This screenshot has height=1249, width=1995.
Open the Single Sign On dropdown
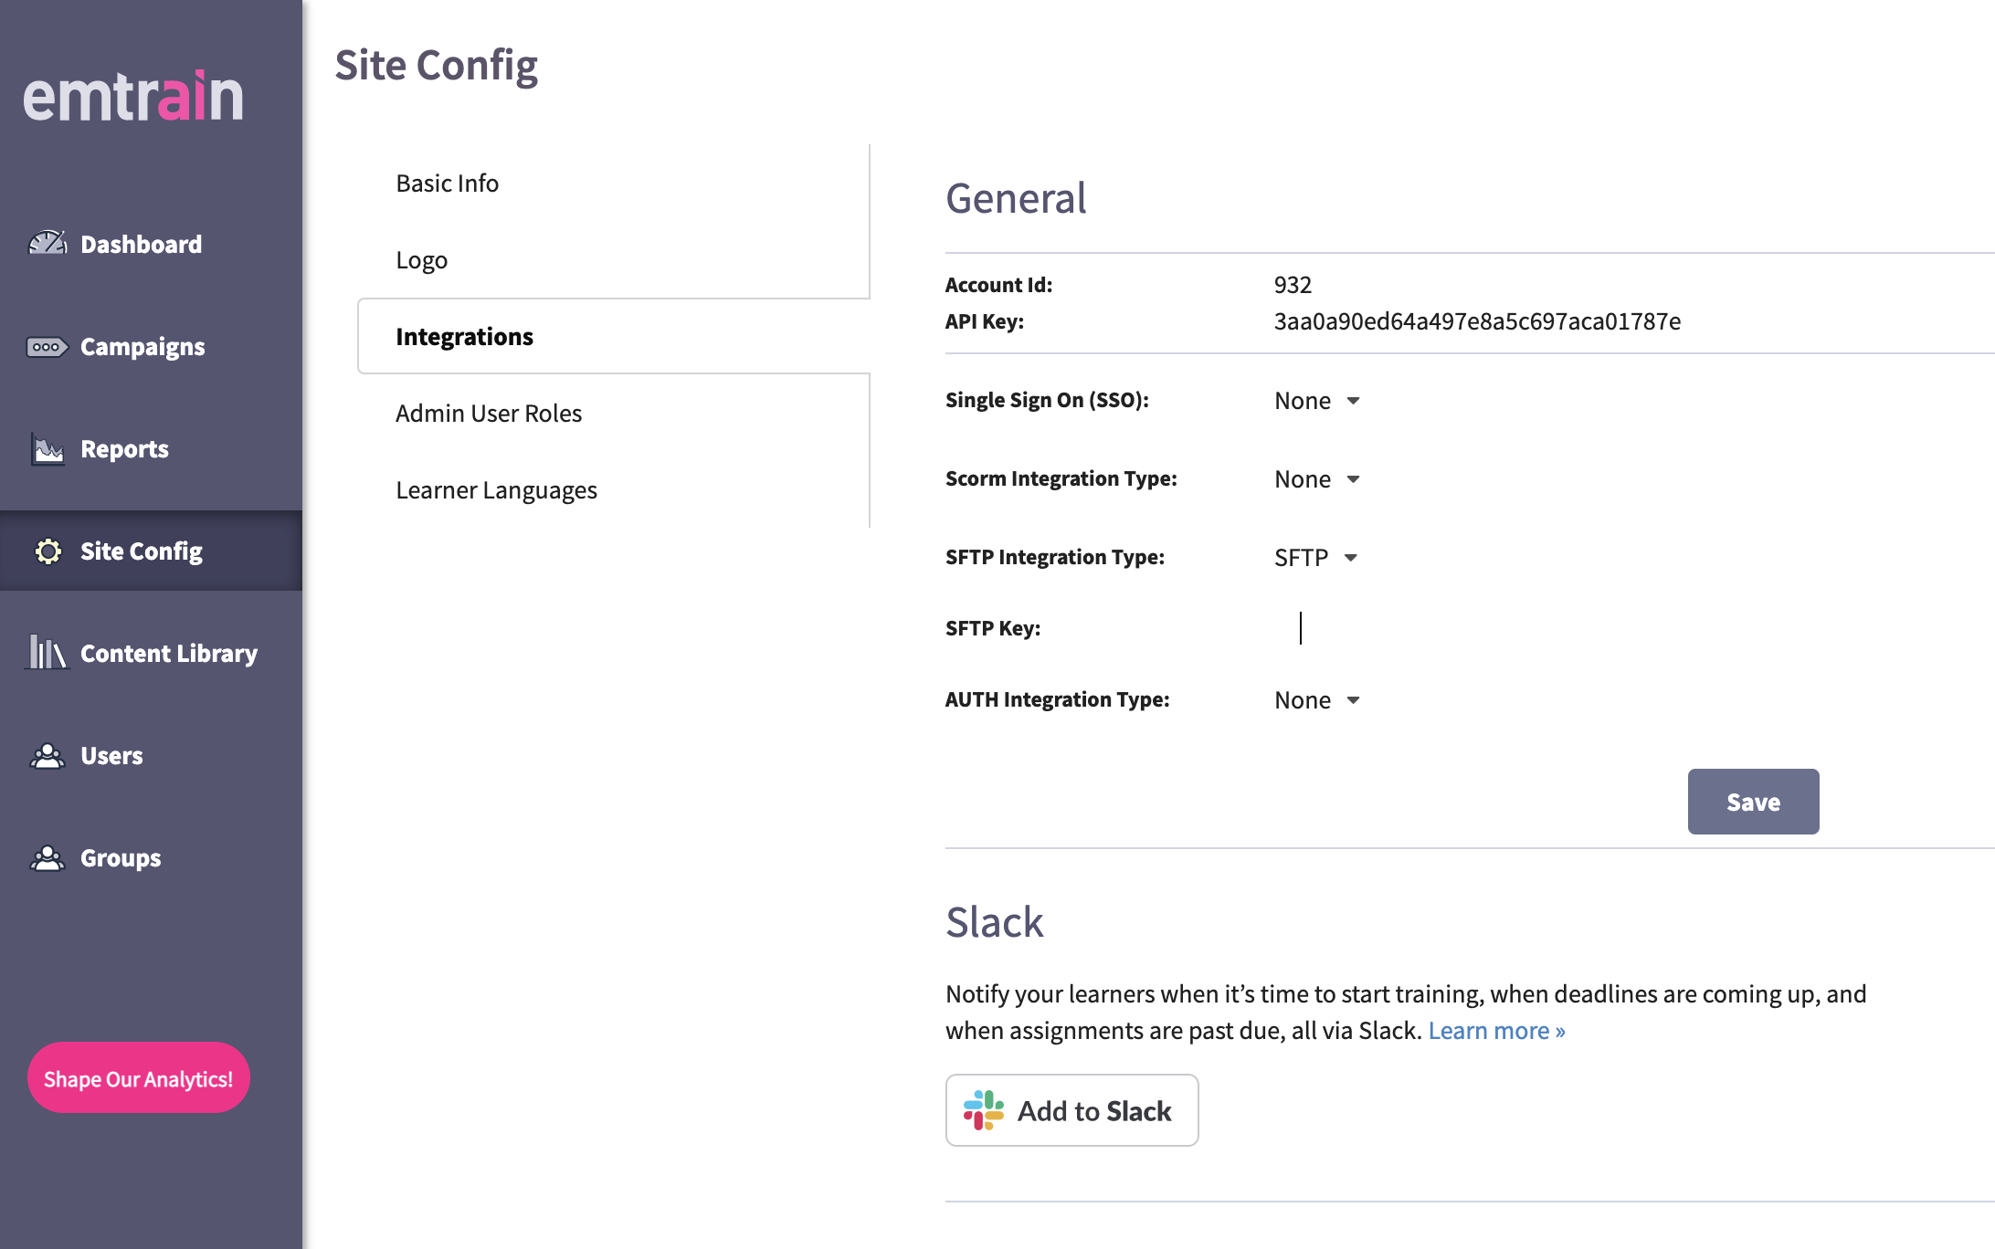tap(1317, 401)
